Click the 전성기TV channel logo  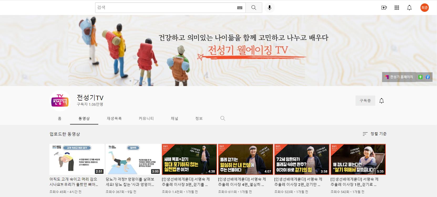pos(60,101)
